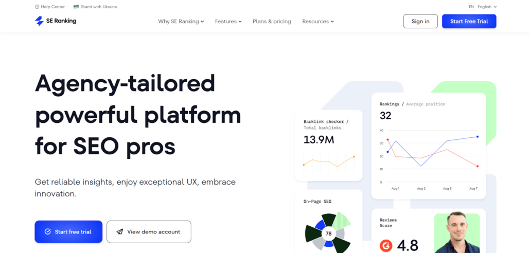Click the SE Ranking logo icon
This screenshot has height=253, width=530.
(39, 21)
